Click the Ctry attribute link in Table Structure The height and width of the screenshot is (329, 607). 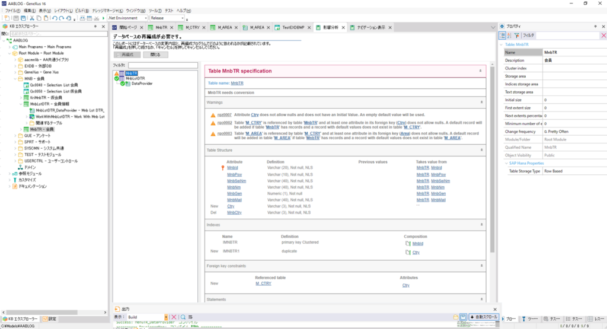tap(231, 206)
